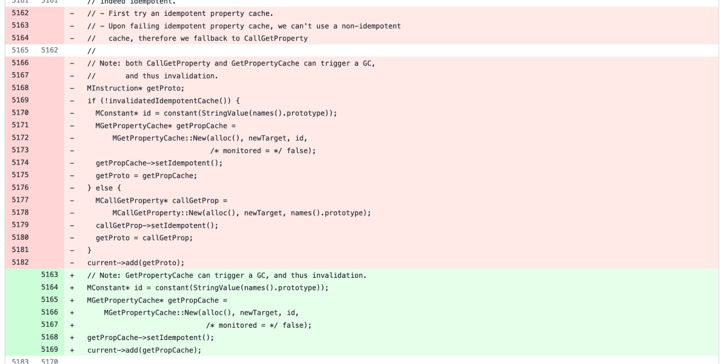Click the removed "getProto = callGetProp;" assignment line
This screenshot has height=364, width=725.
pyautogui.click(x=144, y=238)
